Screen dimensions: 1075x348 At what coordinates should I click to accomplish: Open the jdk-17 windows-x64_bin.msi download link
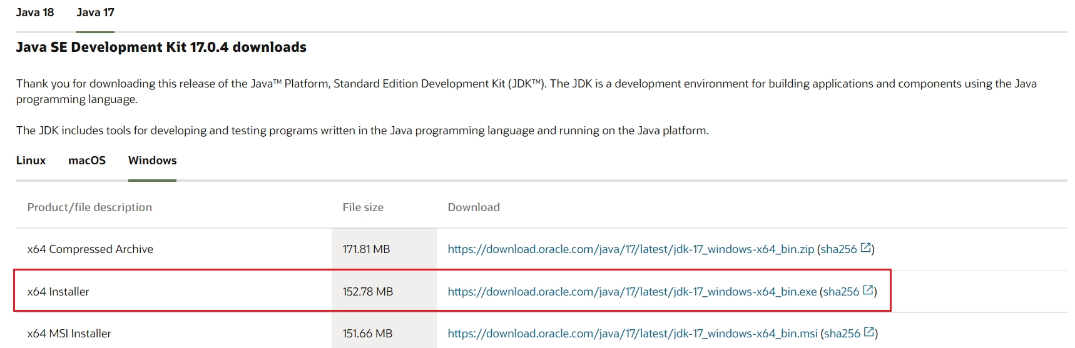[x=633, y=334]
